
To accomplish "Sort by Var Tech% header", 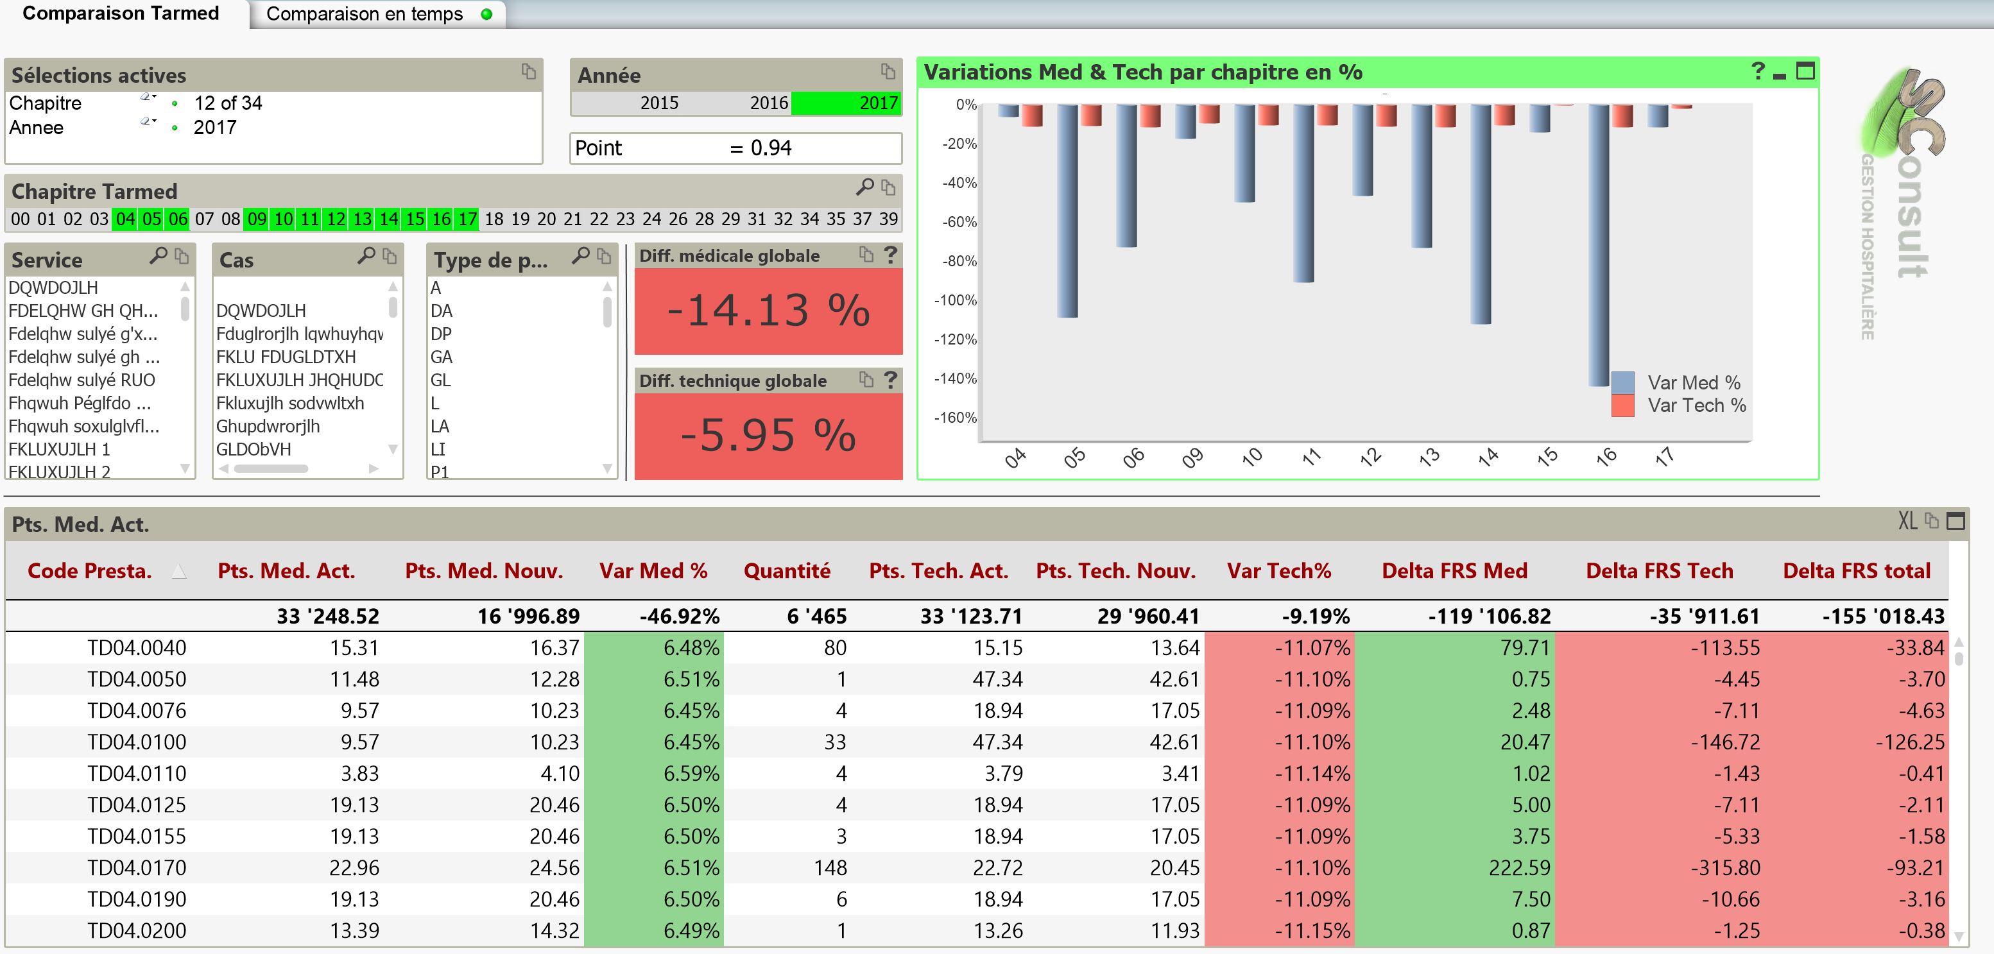I will 1279,571.
